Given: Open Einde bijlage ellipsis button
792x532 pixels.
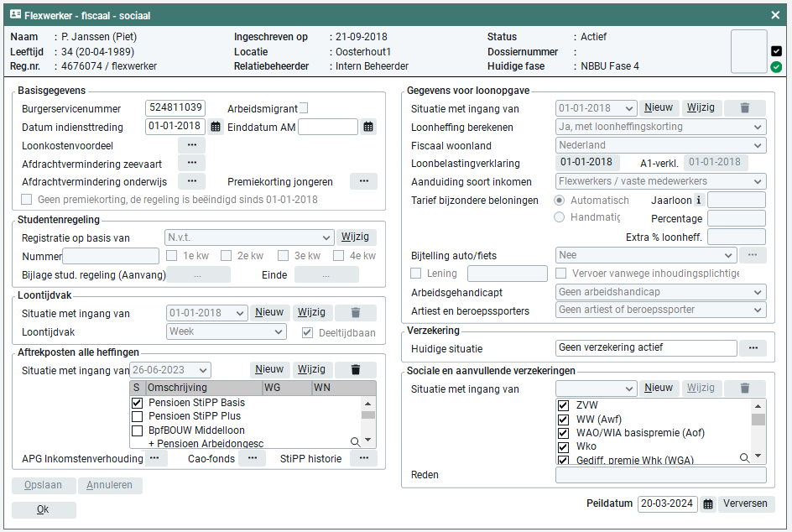Looking at the screenshot, I should [x=326, y=275].
